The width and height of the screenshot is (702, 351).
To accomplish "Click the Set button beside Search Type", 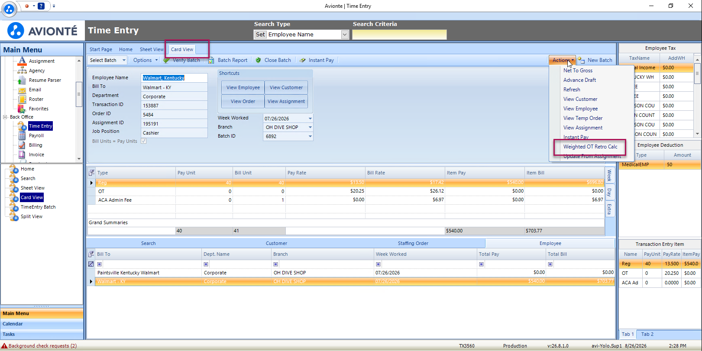I will (260, 35).
